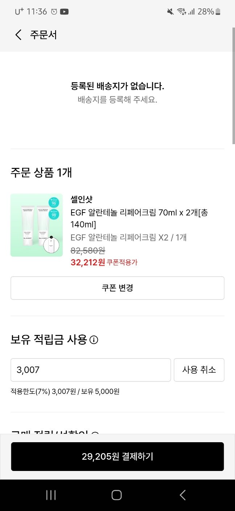The width and height of the screenshot is (235, 511).
Task: Click the 쿠폰 변경 button
Action: coord(117,288)
